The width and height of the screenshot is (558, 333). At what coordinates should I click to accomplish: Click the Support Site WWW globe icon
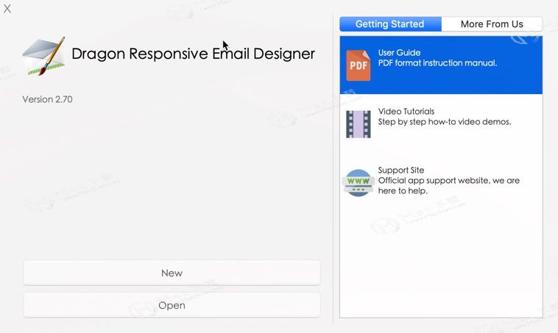pyautogui.click(x=358, y=182)
